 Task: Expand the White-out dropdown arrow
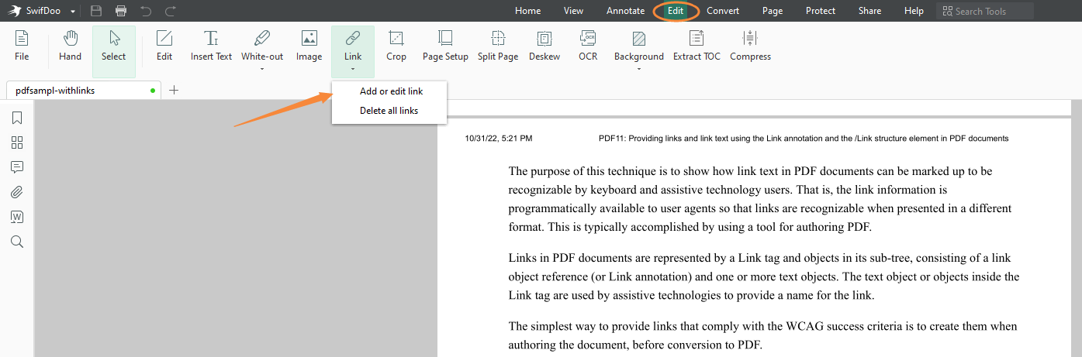(262, 69)
